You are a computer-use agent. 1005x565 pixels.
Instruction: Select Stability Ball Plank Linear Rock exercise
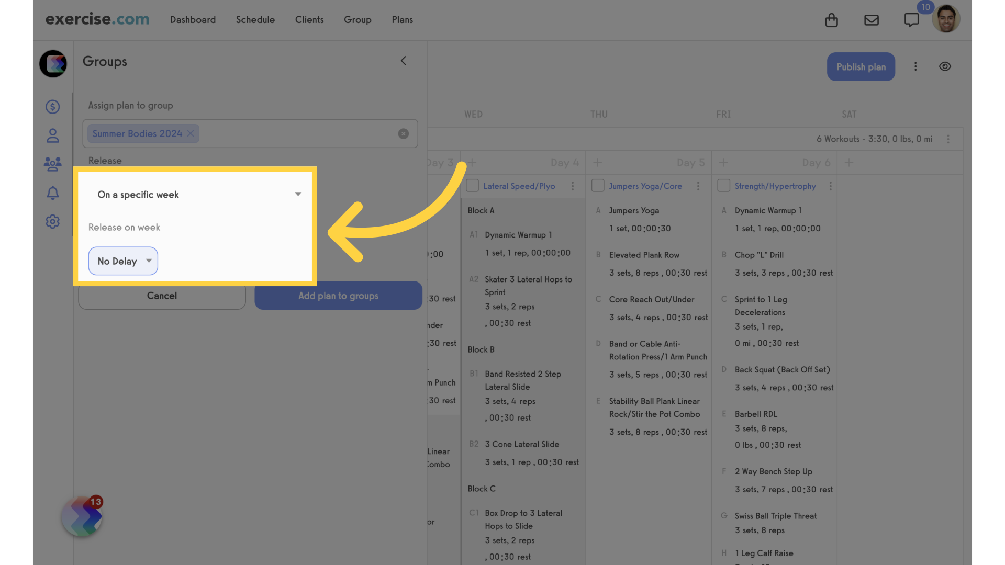pyautogui.click(x=654, y=408)
